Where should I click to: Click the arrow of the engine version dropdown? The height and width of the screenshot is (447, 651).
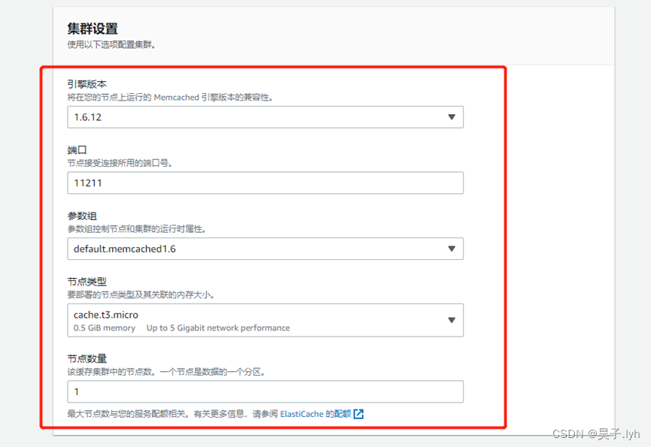[452, 117]
